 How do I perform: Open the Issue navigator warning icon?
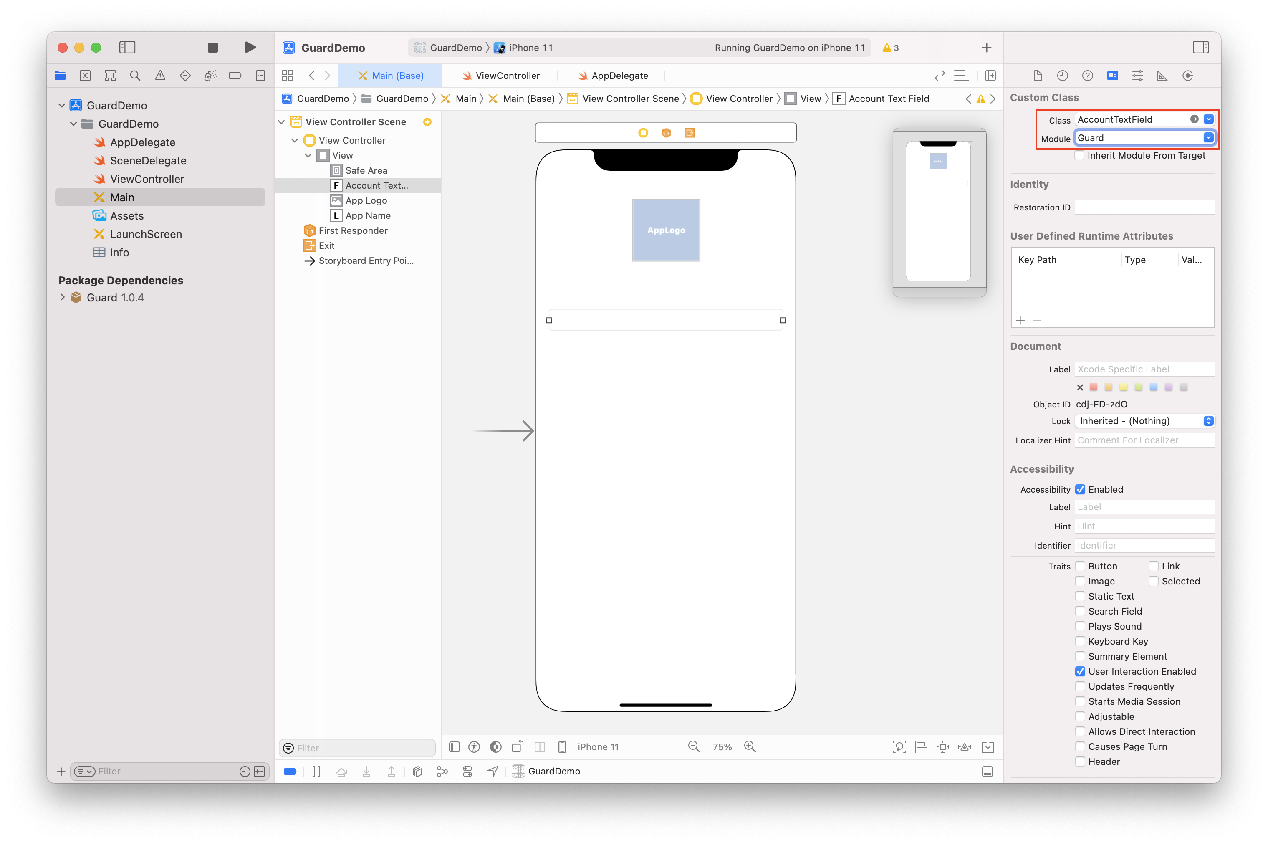pyautogui.click(x=160, y=76)
